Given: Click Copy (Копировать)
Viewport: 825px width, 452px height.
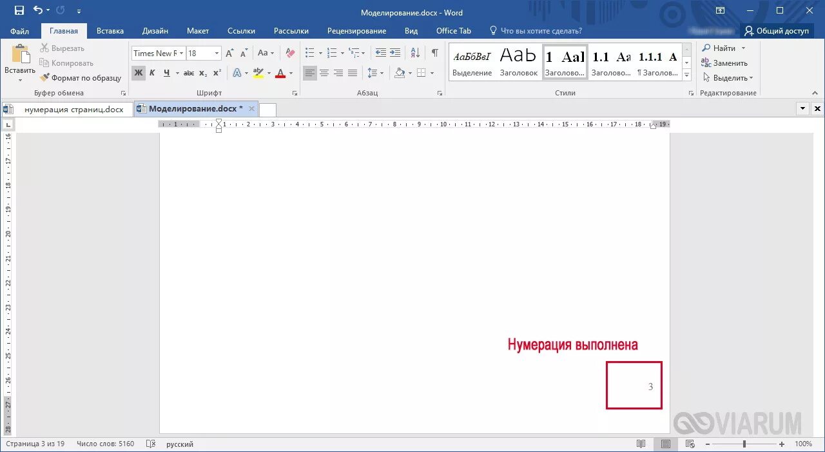Looking at the screenshot, I should [66, 63].
